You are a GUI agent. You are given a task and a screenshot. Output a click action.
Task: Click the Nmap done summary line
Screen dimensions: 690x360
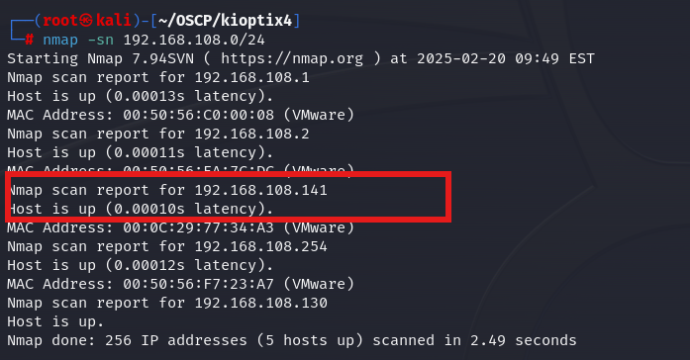point(292,340)
